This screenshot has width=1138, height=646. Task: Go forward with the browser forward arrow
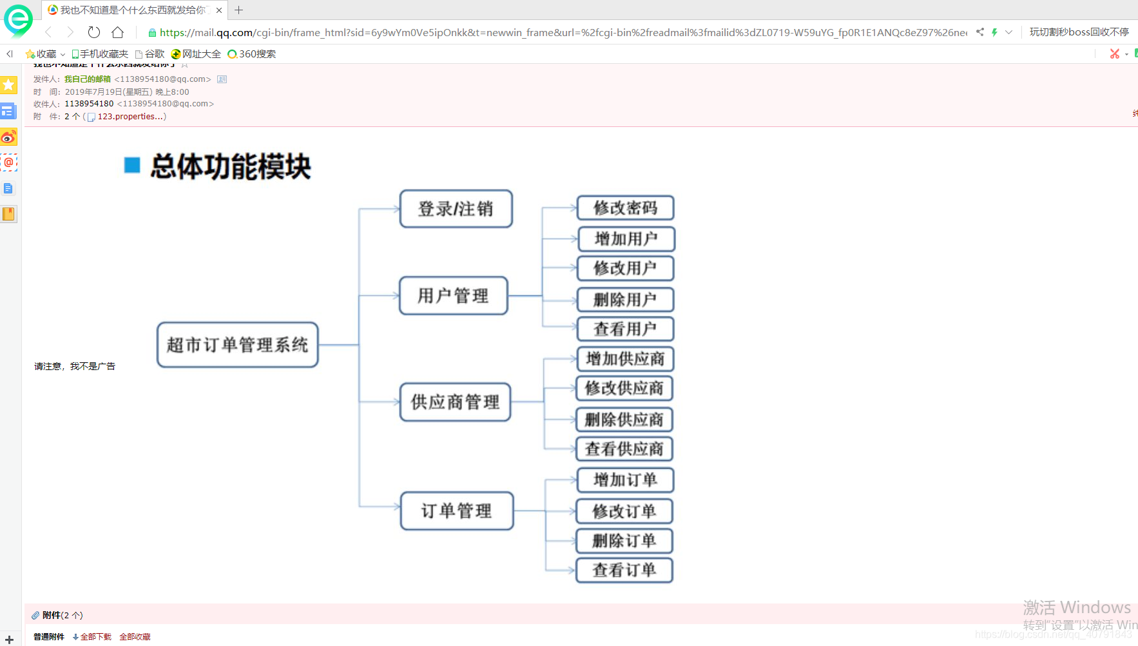tap(70, 32)
